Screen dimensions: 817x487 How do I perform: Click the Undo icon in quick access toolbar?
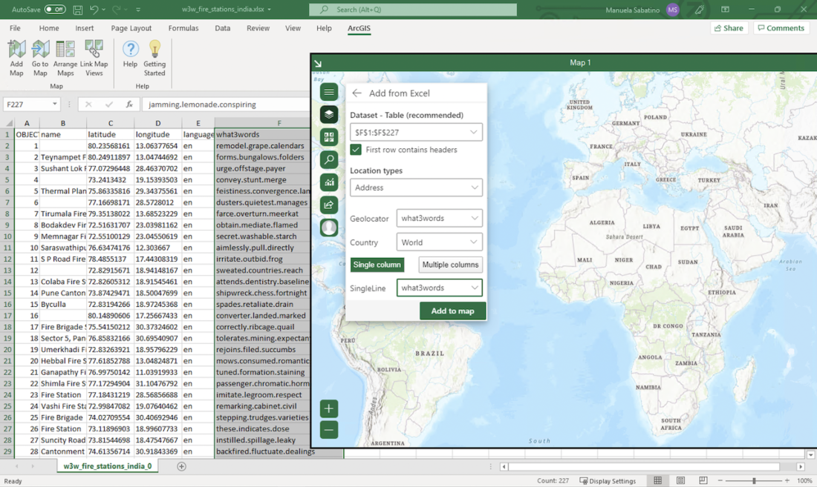[x=94, y=10]
